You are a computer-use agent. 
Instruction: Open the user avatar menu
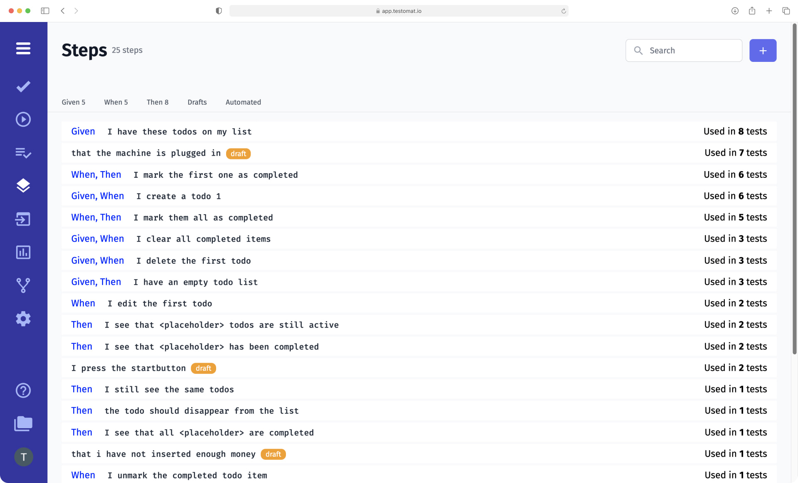point(24,457)
